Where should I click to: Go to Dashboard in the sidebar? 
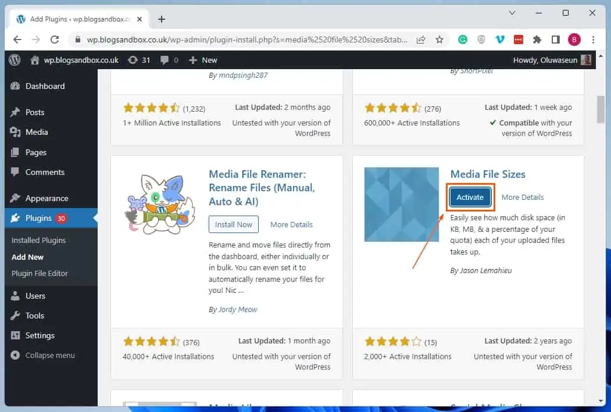pos(45,86)
